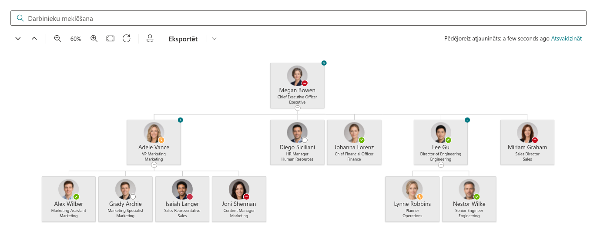Open the Eksportēt options dropdown arrow

(214, 39)
